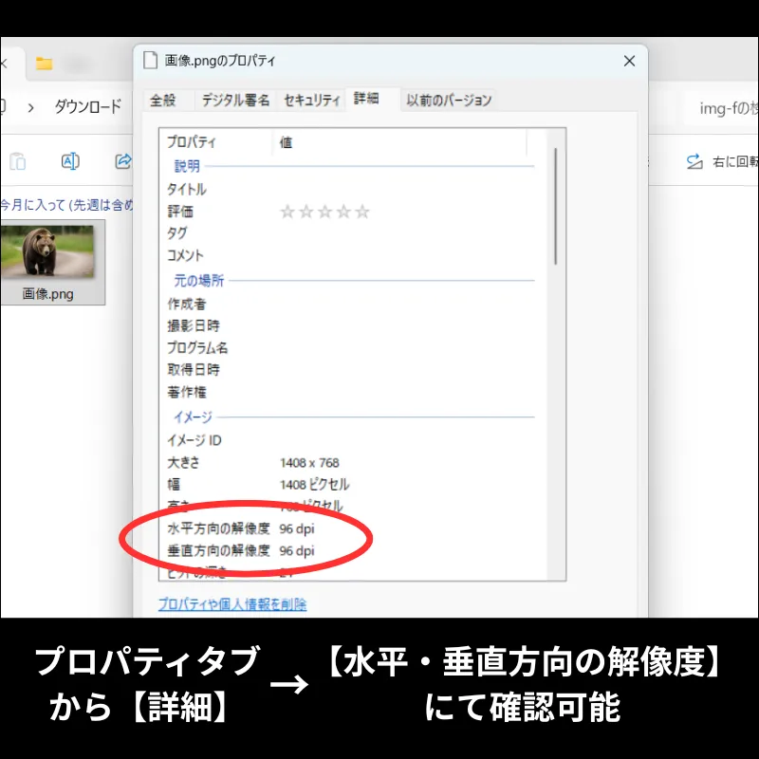The image size is (759, 759).
Task: Switch to the セキュリティ tab
Action: pyautogui.click(x=311, y=101)
